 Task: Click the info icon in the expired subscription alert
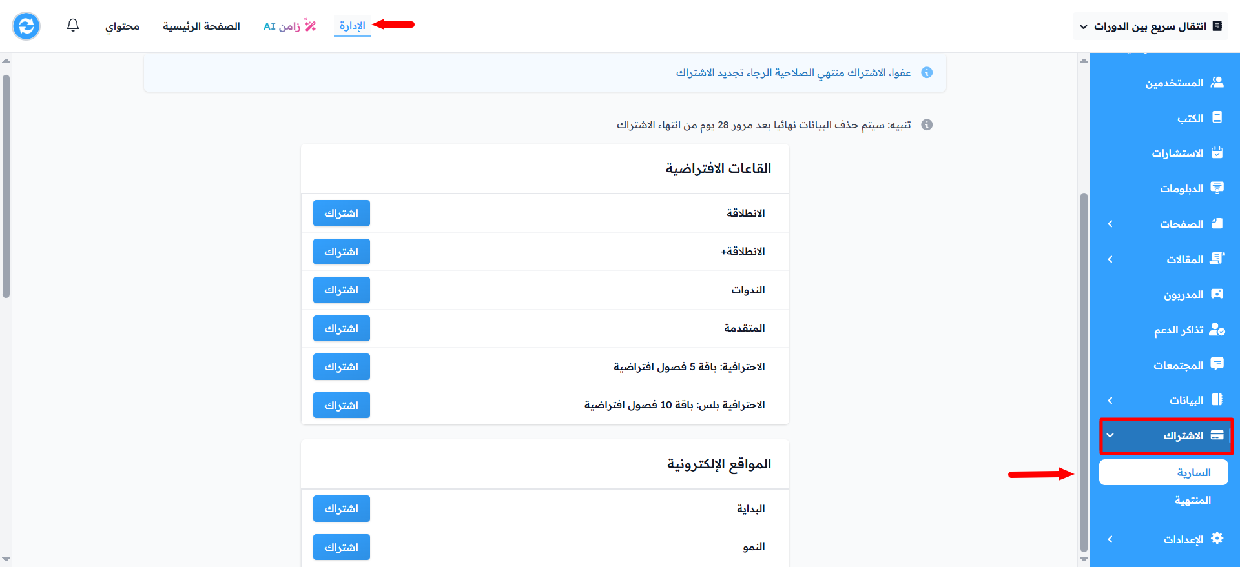927,72
